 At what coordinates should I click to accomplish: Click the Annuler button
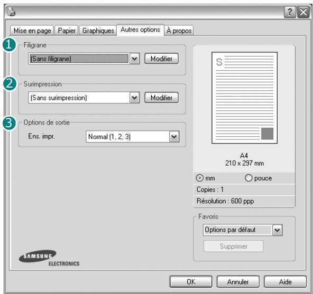point(238,282)
